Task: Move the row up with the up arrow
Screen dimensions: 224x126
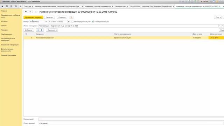Action: pos(38,30)
